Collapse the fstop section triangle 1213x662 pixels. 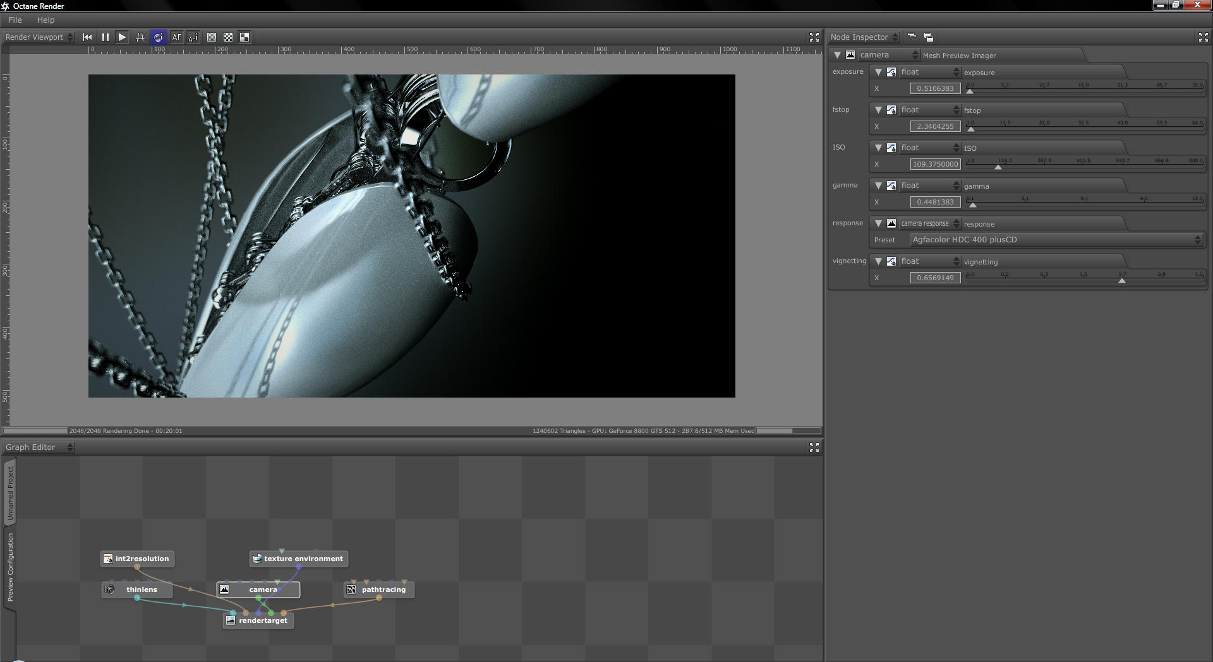(x=878, y=110)
